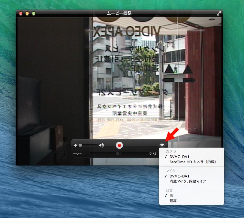Image resolution: width=244 pixels, height=218 pixels.
Task: Select DVMC-DA1 under the マイク section
Action: pos(179,176)
